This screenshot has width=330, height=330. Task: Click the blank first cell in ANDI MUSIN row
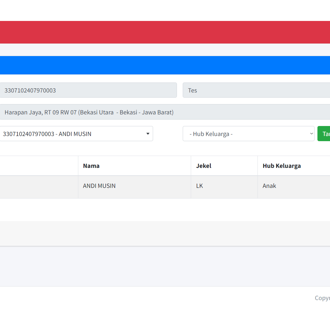(x=39, y=187)
